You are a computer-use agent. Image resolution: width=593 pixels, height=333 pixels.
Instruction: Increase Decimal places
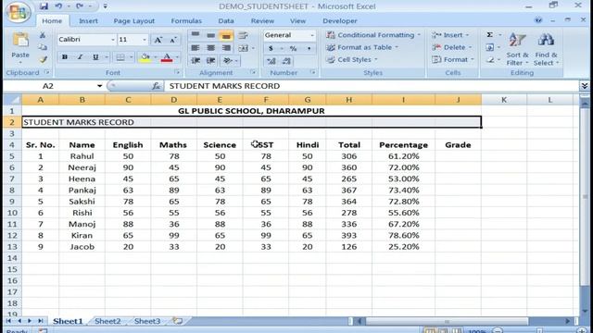[x=271, y=61]
